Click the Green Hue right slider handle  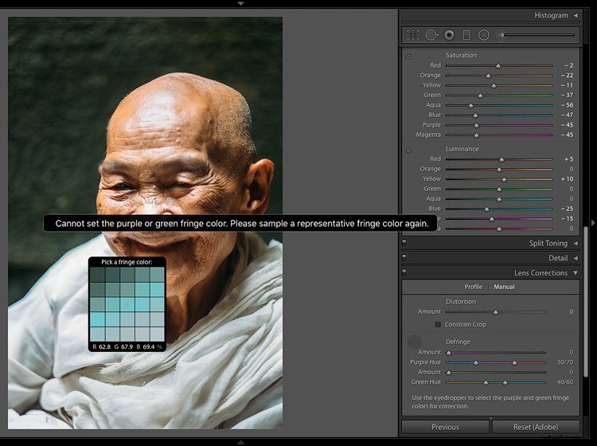(505, 382)
